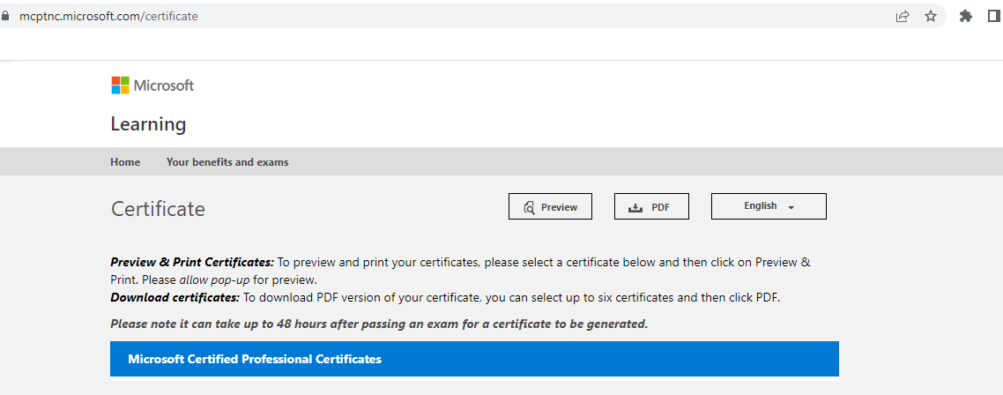Open the browser extensions puzzle icon
Viewport: 1003px width, 395px height.
[x=966, y=17]
